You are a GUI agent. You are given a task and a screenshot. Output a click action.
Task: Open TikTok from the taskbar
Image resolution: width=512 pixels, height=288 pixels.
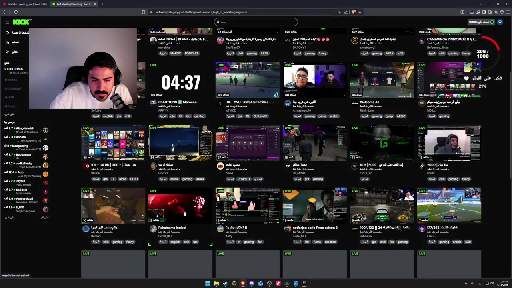pos(278,283)
